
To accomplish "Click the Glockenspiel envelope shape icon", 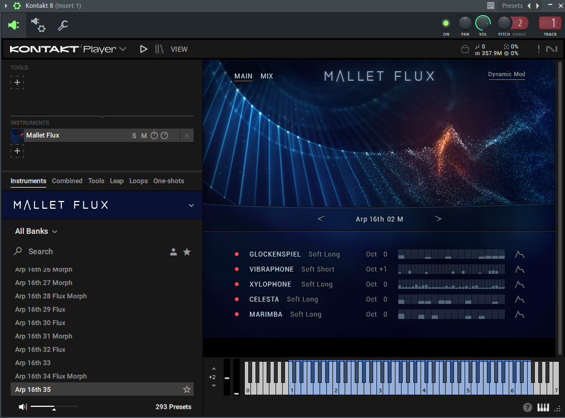I will (519, 254).
